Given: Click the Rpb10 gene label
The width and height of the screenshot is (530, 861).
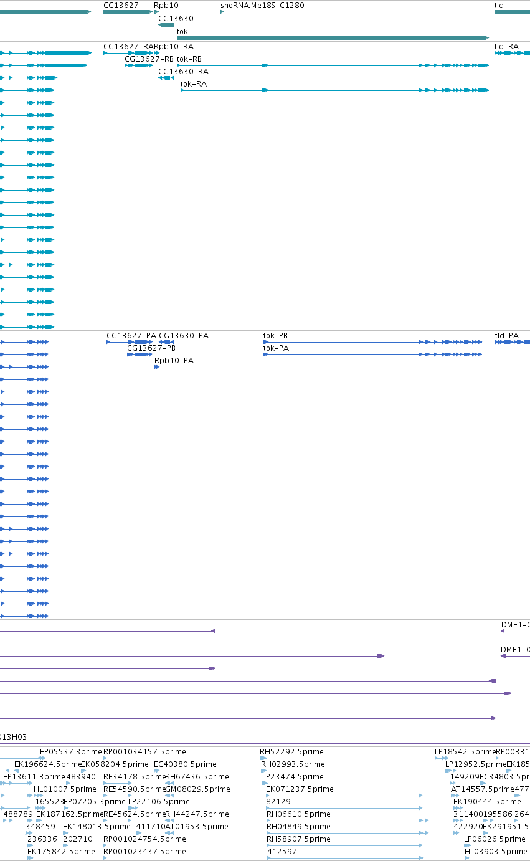Looking at the screenshot, I should point(166,5).
